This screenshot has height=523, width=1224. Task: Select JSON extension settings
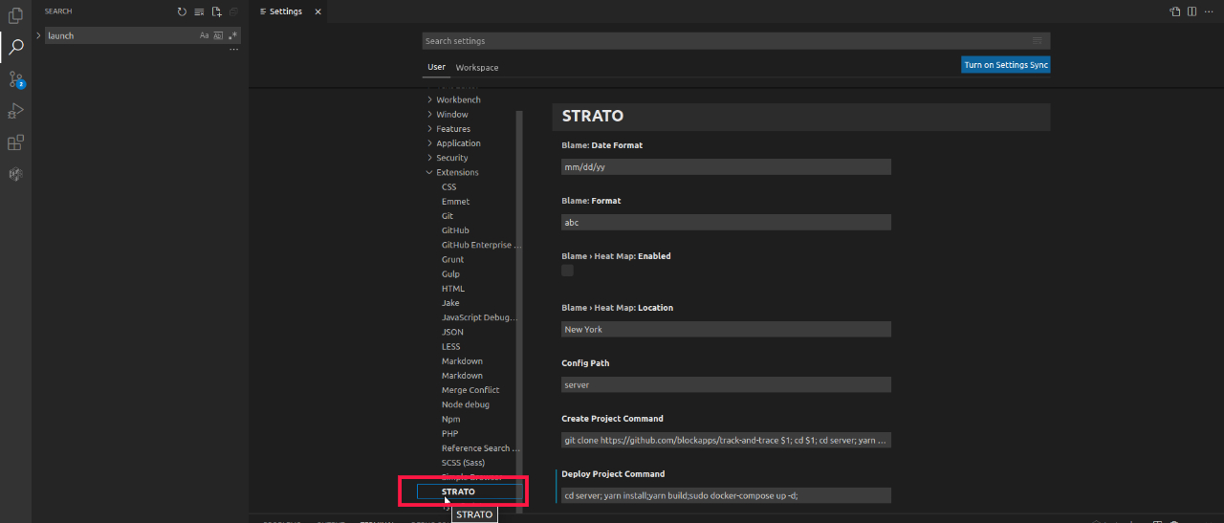coord(452,332)
